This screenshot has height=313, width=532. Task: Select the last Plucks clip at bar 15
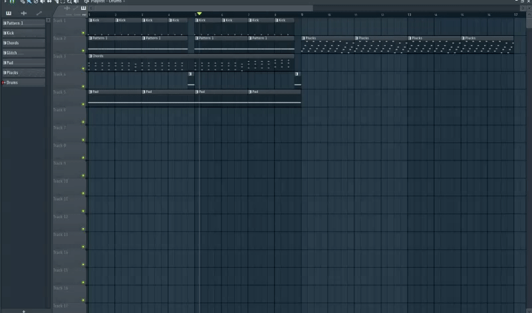click(487, 45)
